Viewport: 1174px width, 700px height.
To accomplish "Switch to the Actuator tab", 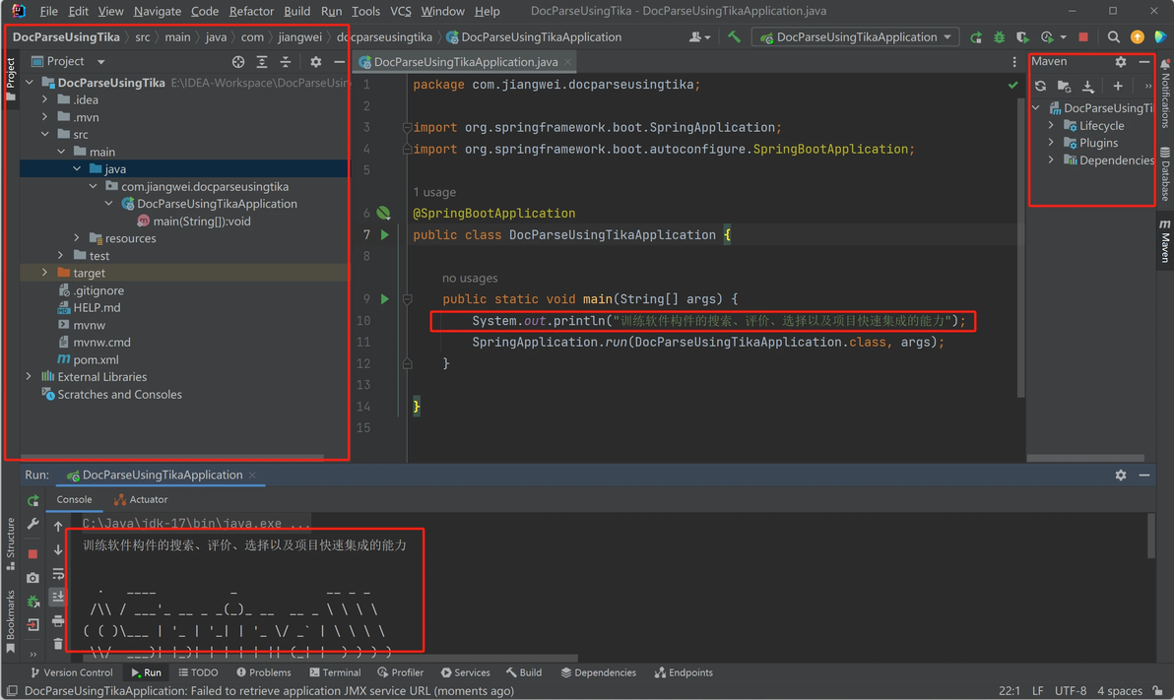I will pos(141,500).
